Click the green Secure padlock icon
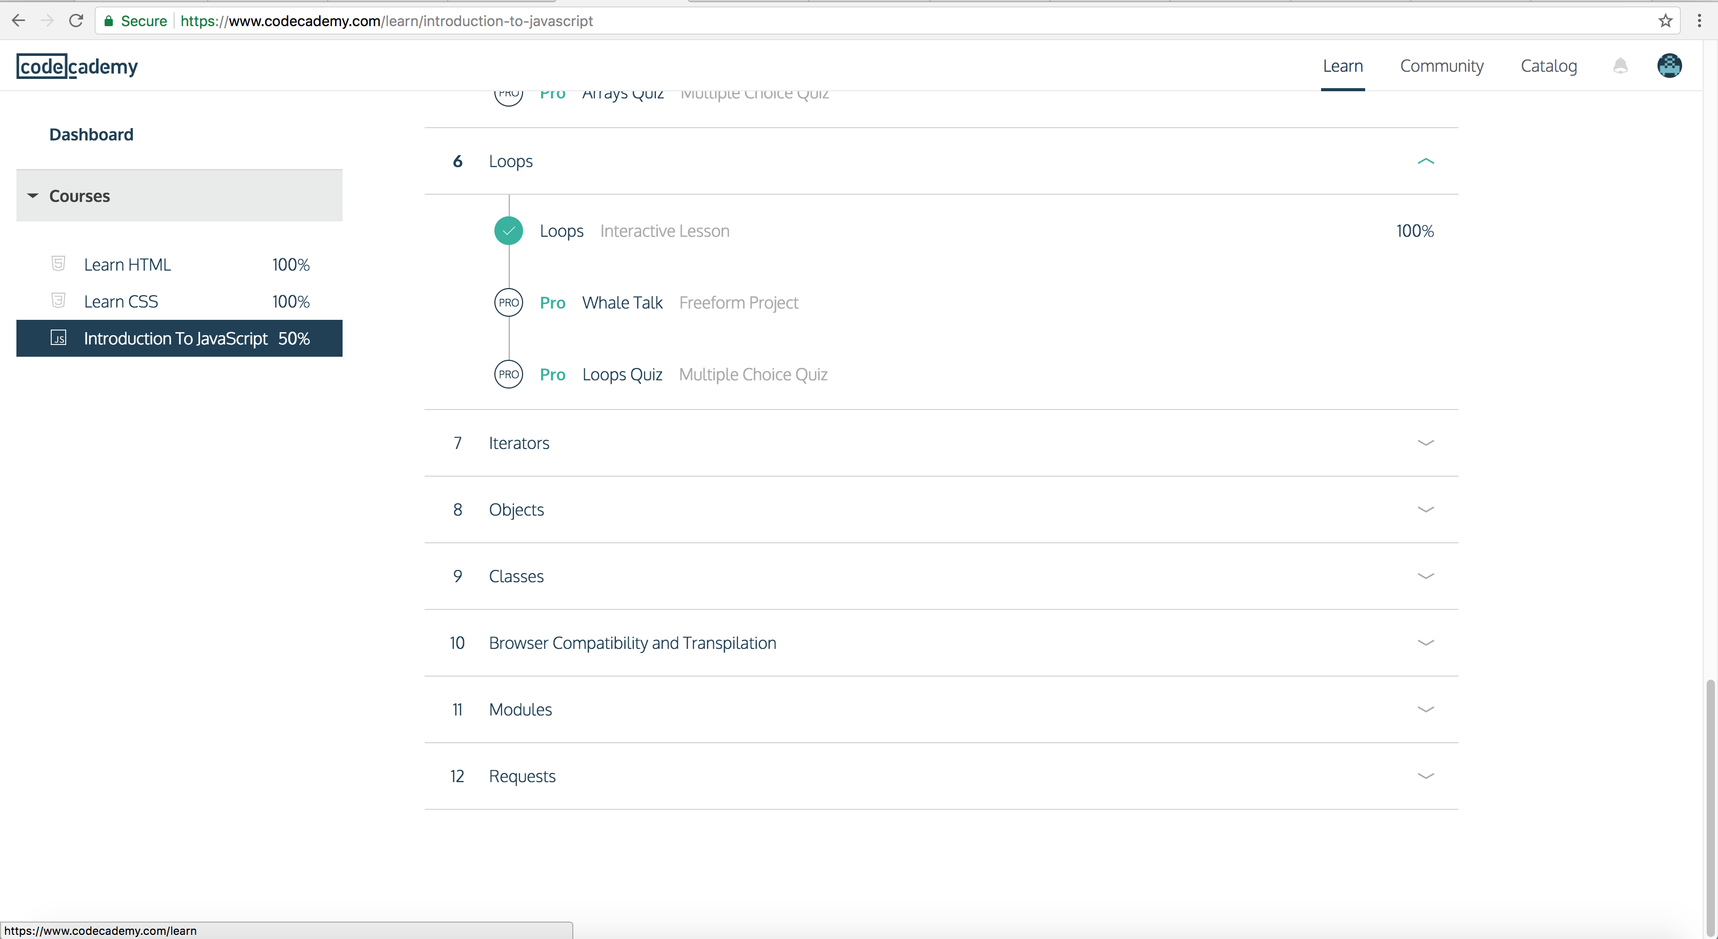 coord(109,21)
